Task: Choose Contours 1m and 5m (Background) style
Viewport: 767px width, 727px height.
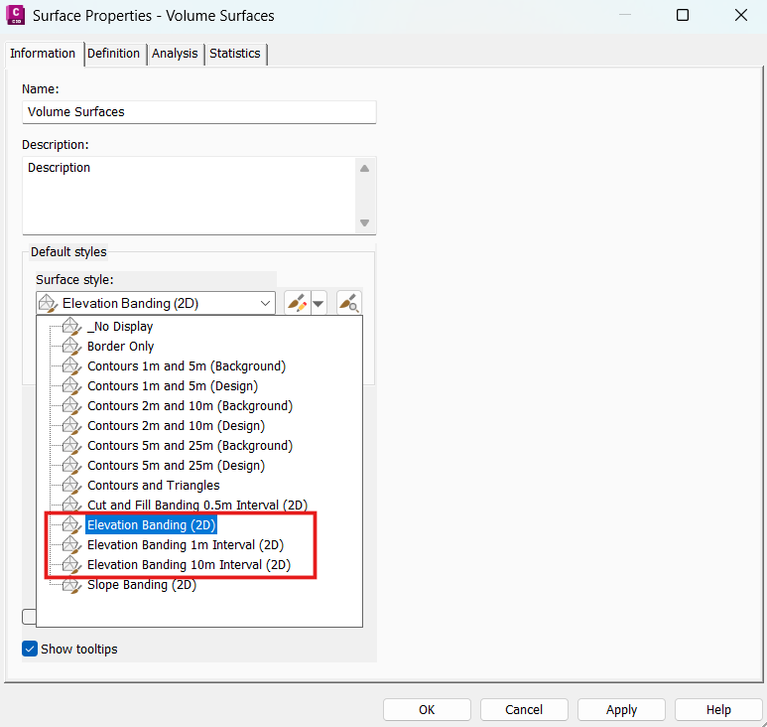Action: pyautogui.click(x=186, y=366)
